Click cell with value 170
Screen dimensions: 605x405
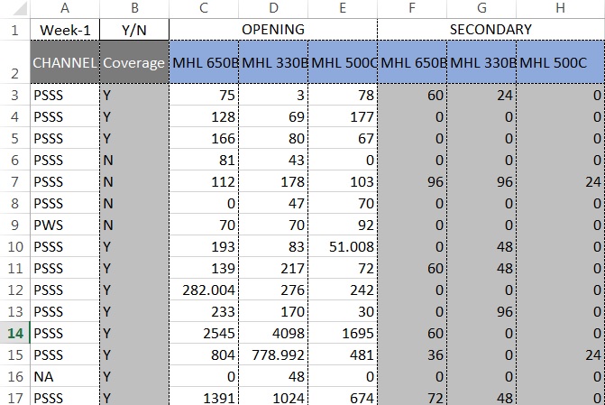tap(273, 311)
